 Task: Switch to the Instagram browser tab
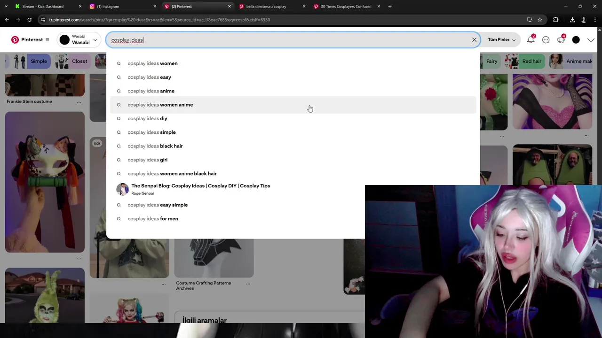(108, 7)
